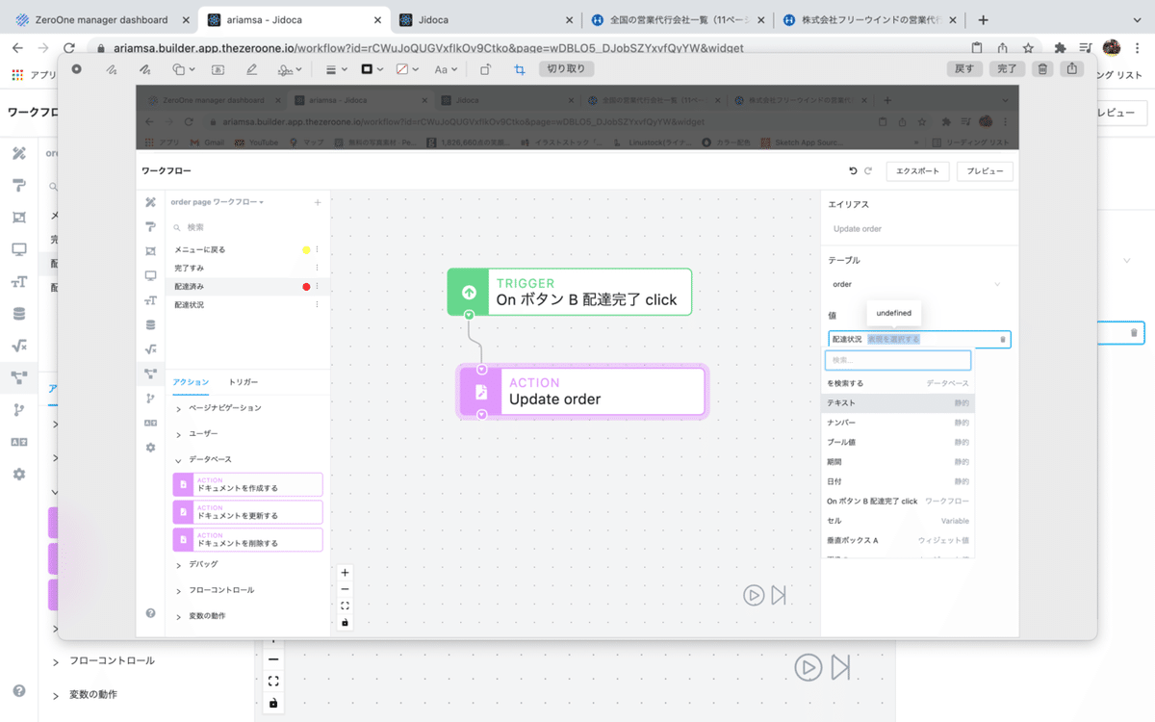Toggle the background canvas lock icon

point(273,703)
